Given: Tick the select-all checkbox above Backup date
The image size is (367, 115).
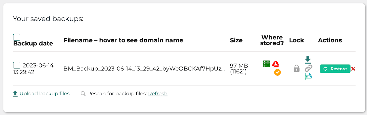Looking at the screenshot, I should click(17, 37).
